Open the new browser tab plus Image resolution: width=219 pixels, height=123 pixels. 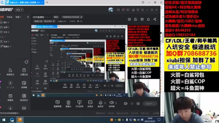pos(47,2)
